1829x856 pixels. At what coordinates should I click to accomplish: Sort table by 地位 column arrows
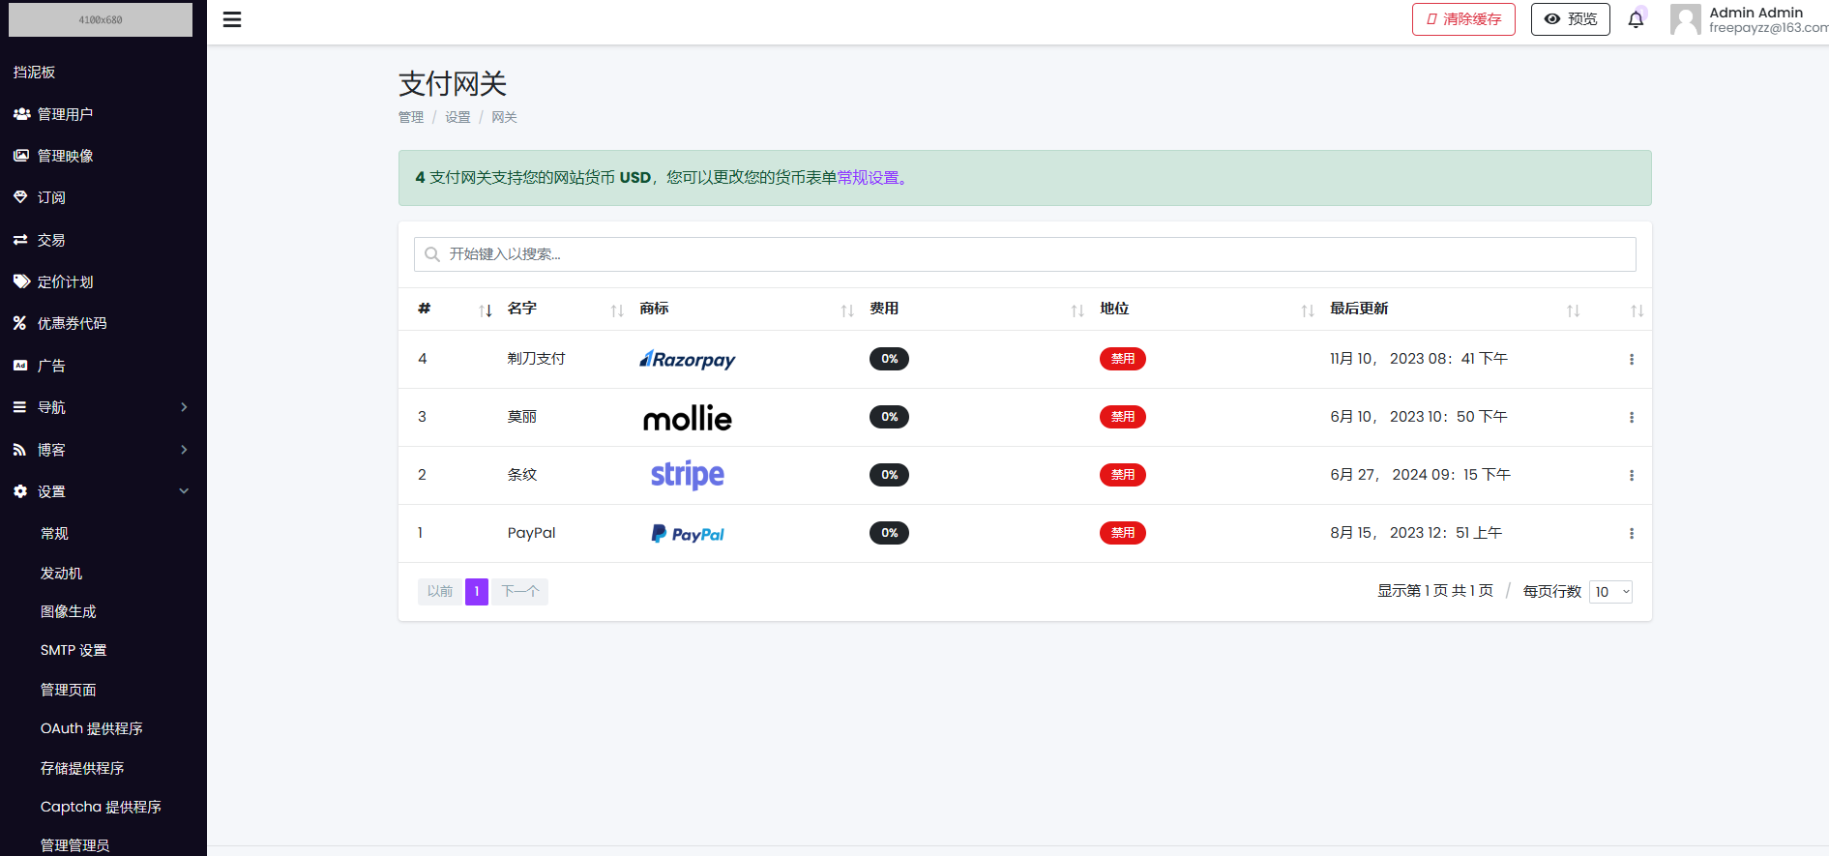[x=1308, y=310]
